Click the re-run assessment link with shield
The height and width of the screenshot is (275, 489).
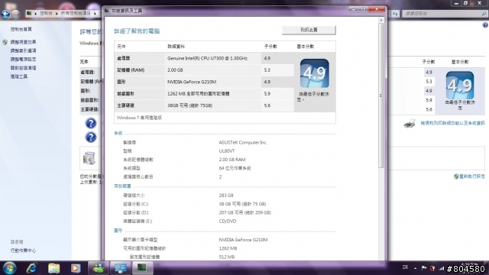[469, 176]
